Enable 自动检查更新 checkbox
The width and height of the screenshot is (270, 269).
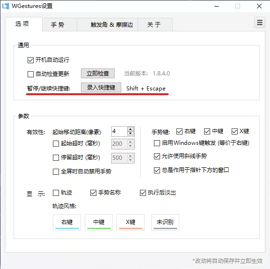point(30,74)
